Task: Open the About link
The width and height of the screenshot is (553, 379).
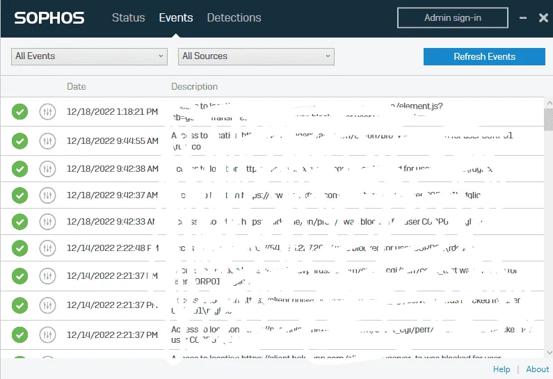Action: click(x=538, y=369)
